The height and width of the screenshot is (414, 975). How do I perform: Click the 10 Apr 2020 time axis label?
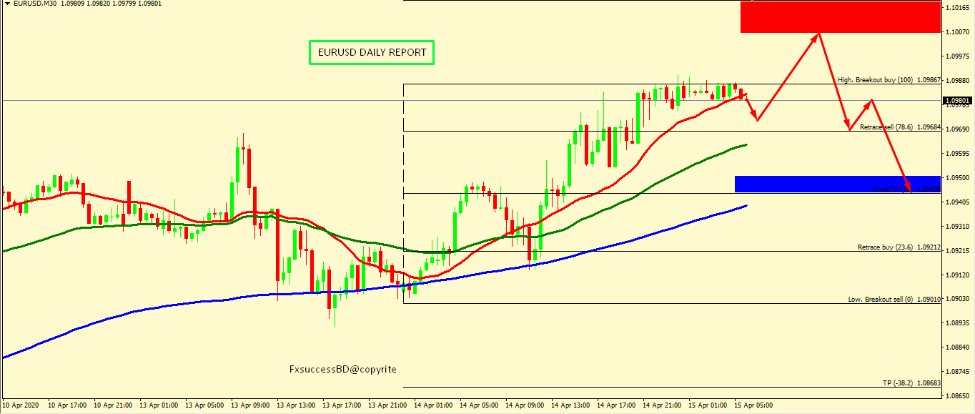click(21, 405)
